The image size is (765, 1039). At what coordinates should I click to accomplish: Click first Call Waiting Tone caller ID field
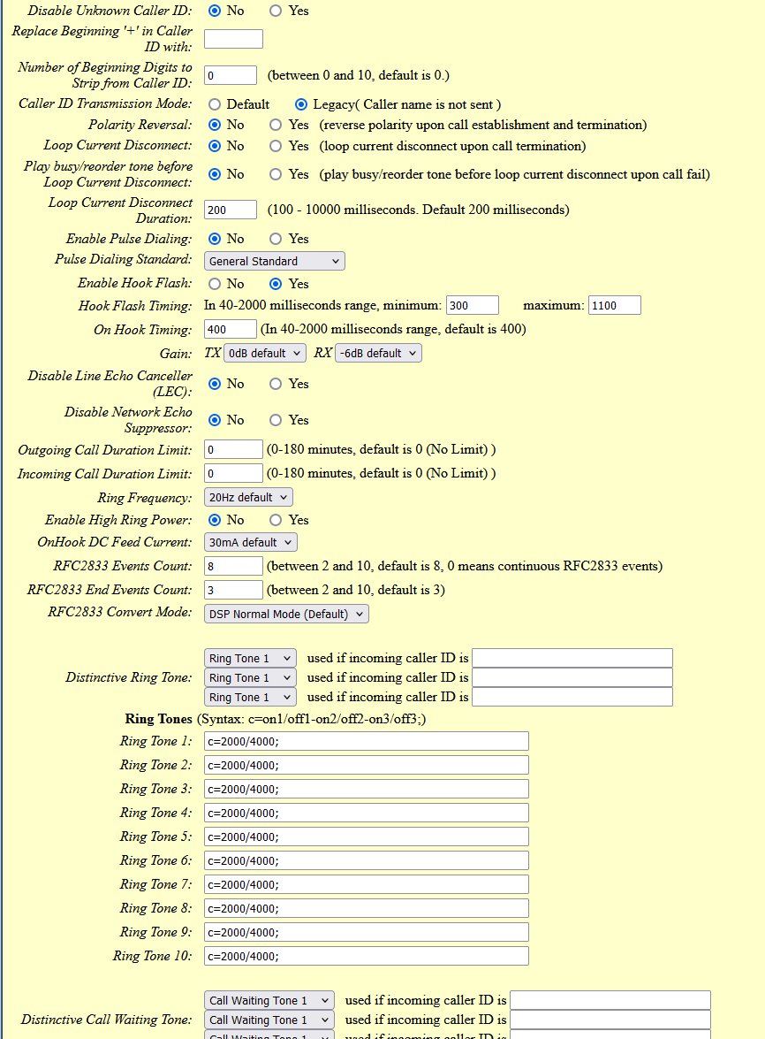(610, 1001)
